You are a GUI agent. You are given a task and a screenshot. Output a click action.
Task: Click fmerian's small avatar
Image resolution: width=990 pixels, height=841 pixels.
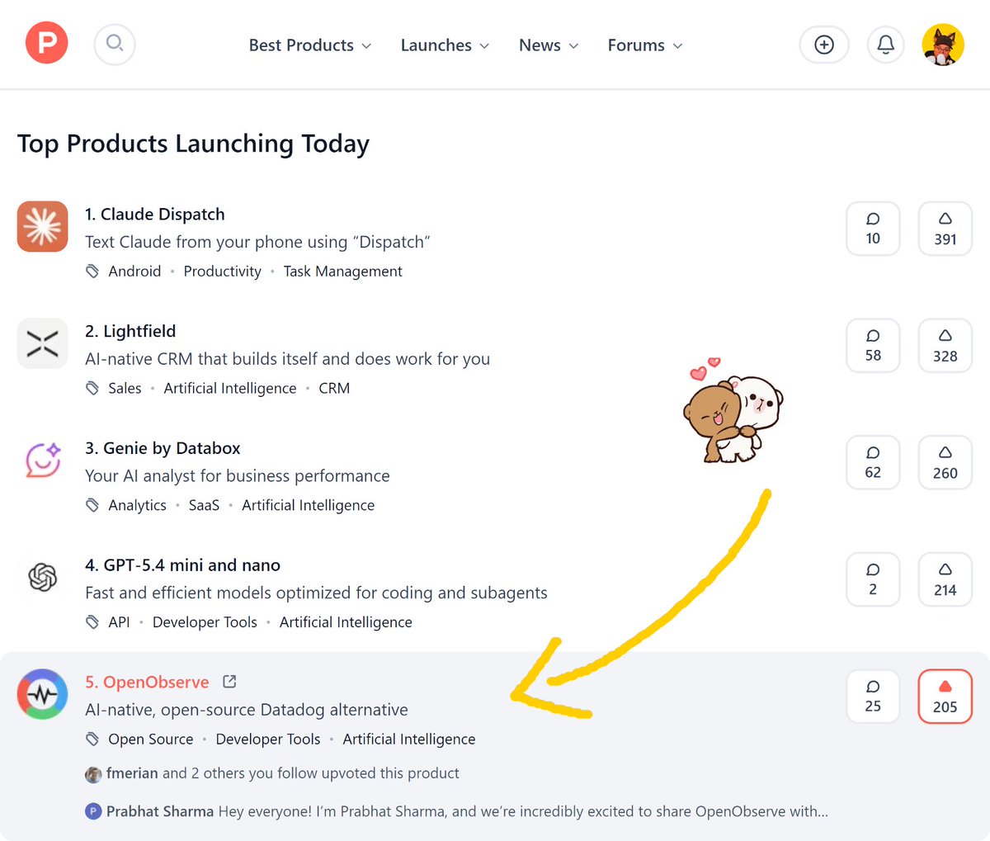pos(93,774)
